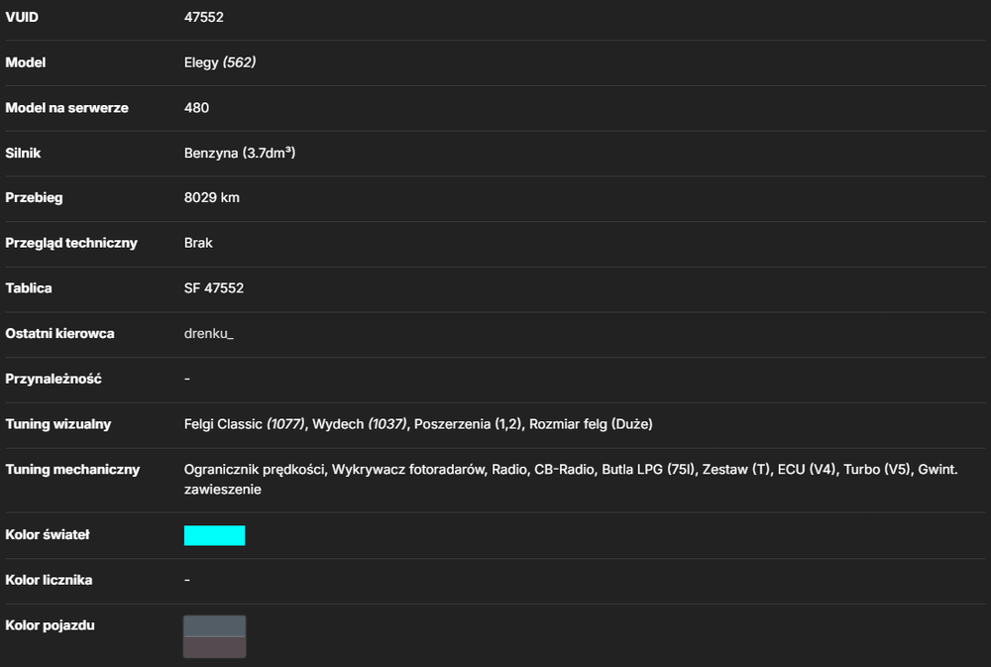This screenshot has height=667, width=991.
Task: Click the Kolor pojazdu label
Action: pyautogui.click(x=50, y=625)
